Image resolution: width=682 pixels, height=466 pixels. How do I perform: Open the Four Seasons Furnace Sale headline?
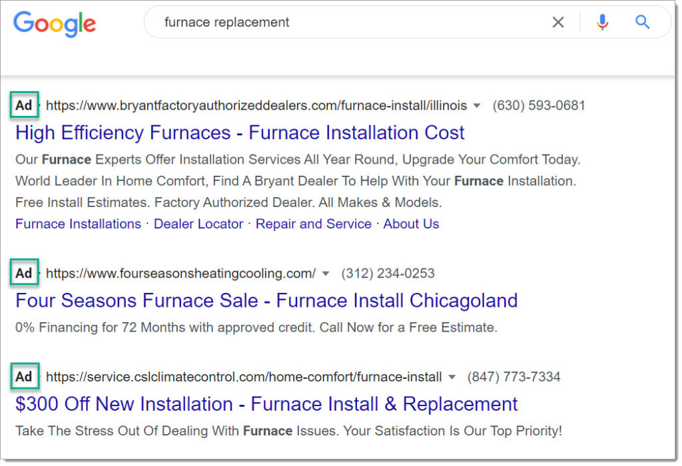point(266,301)
